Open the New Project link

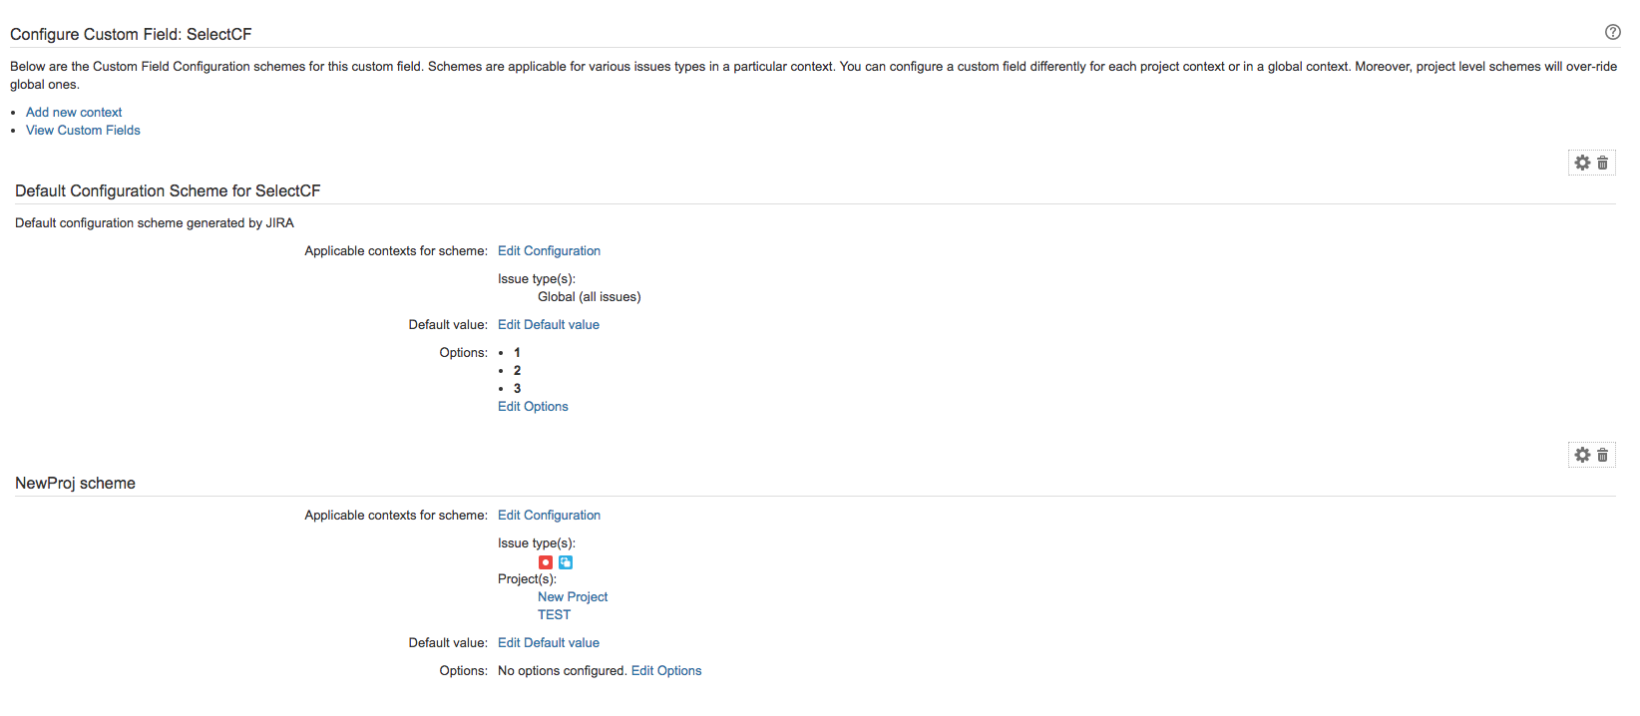[x=573, y=597]
